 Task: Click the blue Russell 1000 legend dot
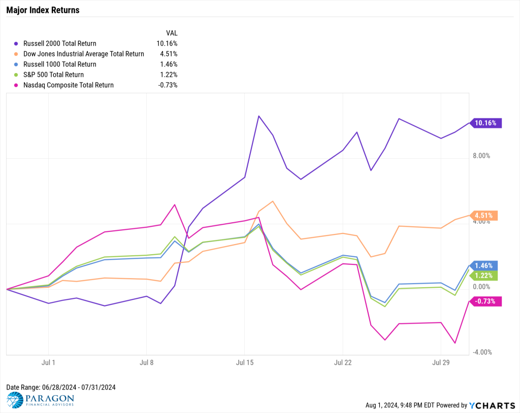[16, 64]
